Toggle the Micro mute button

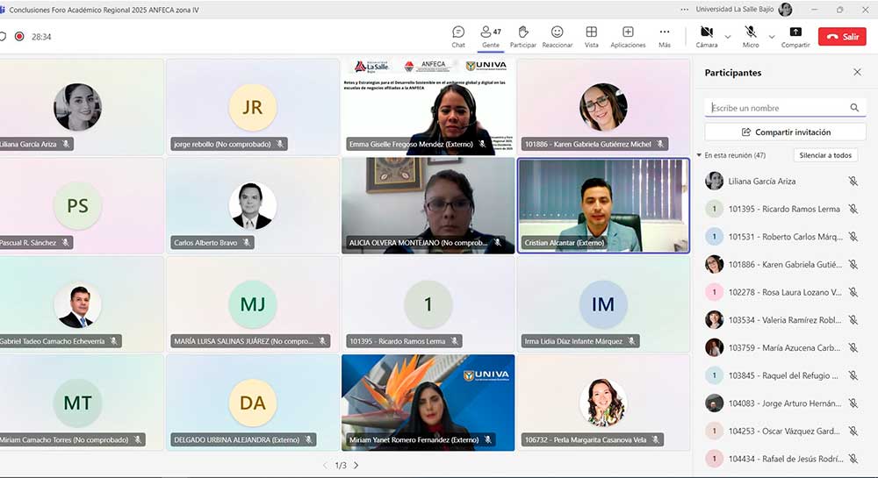751,36
